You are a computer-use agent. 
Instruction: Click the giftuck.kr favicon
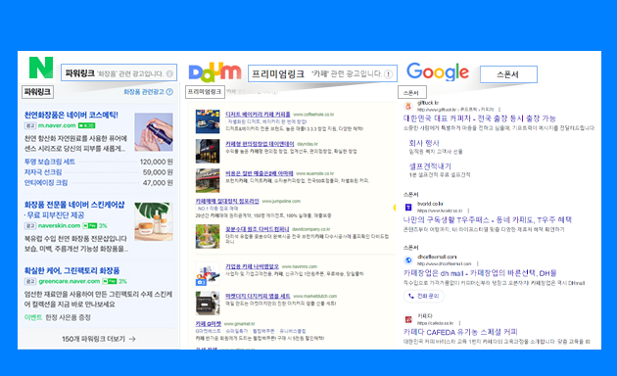[408, 106]
